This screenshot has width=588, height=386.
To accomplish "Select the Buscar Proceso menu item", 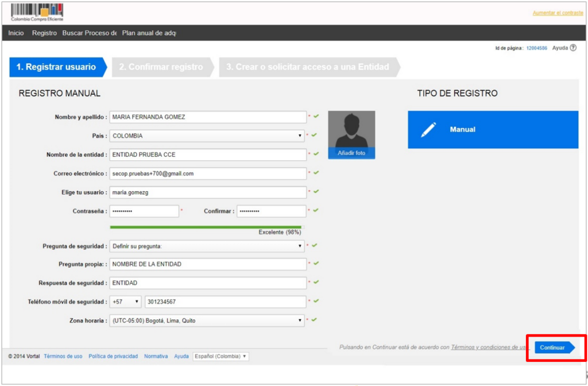I will [90, 33].
